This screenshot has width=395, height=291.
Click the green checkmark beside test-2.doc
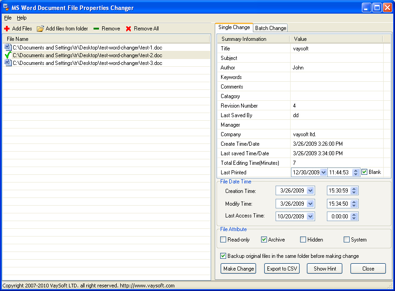click(8, 55)
